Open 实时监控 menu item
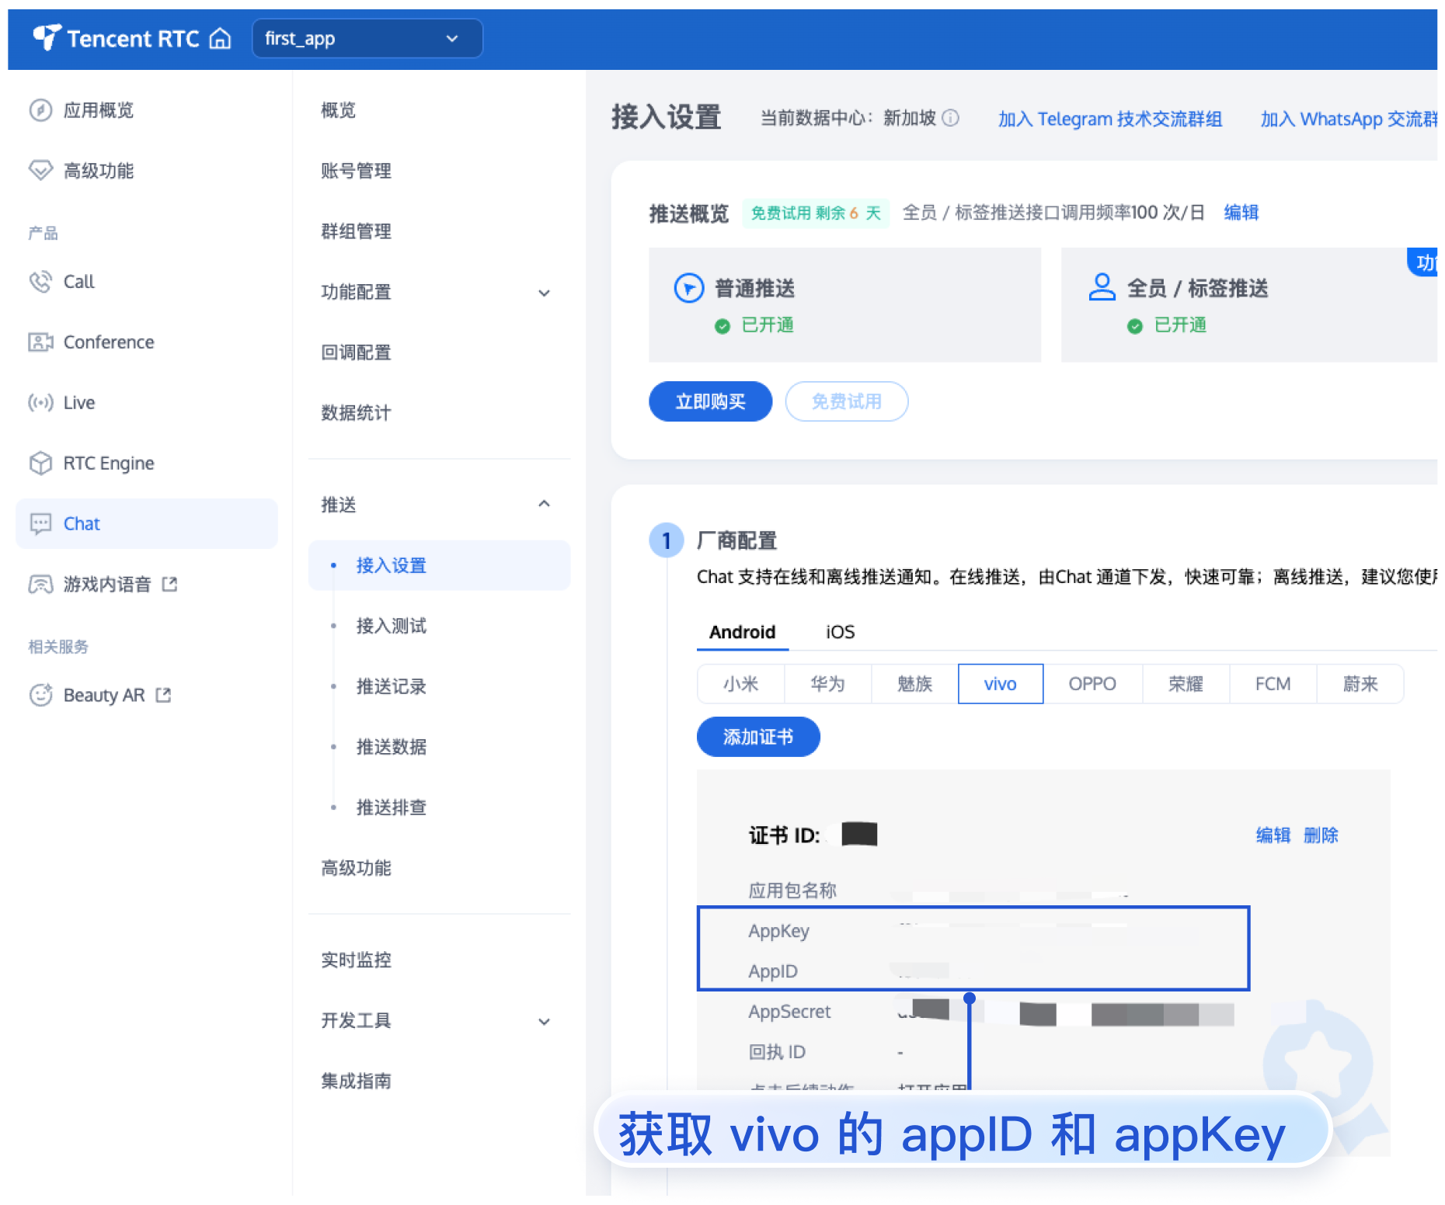This screenshot has height=1205, width=1445. pyautogui.click(x=357, y=960)
